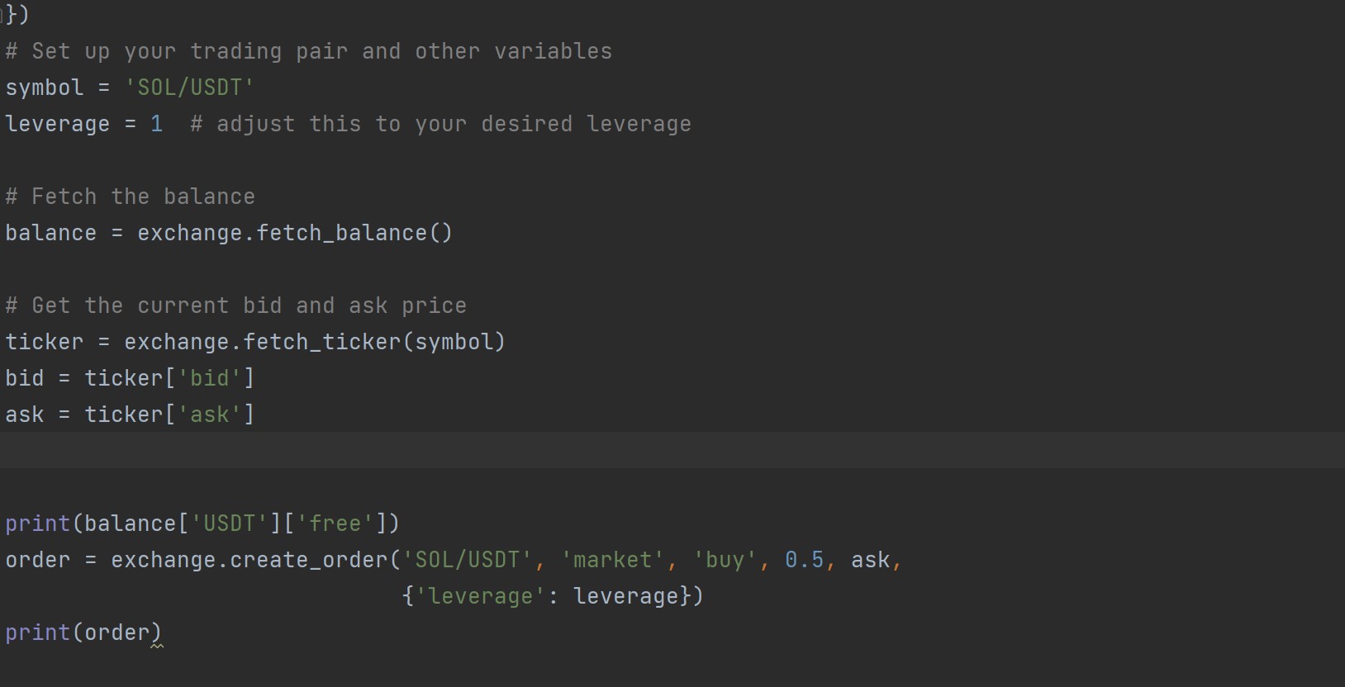Click the 'bid' string key in ticker
The image size is (1345, 687).
point(209,378)
